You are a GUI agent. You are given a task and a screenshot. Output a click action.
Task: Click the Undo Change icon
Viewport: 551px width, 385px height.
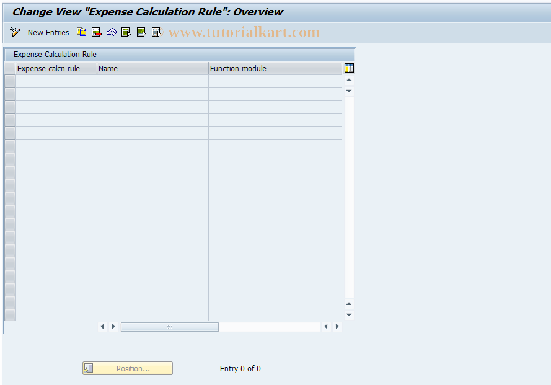[x=112, y=32]
